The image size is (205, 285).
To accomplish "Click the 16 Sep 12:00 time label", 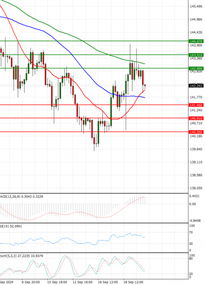I will 108,282.
